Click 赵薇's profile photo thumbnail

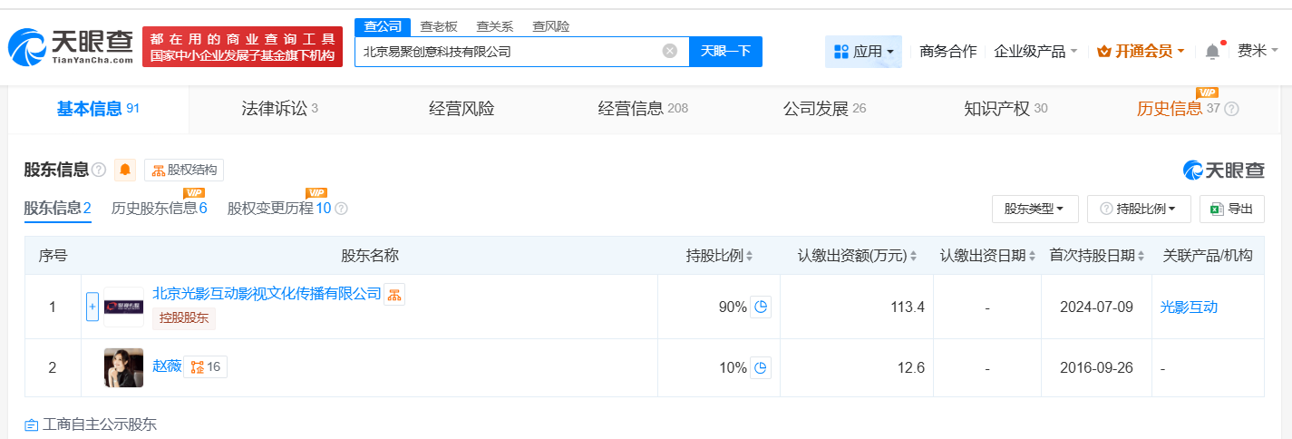(x=123, y=367)
